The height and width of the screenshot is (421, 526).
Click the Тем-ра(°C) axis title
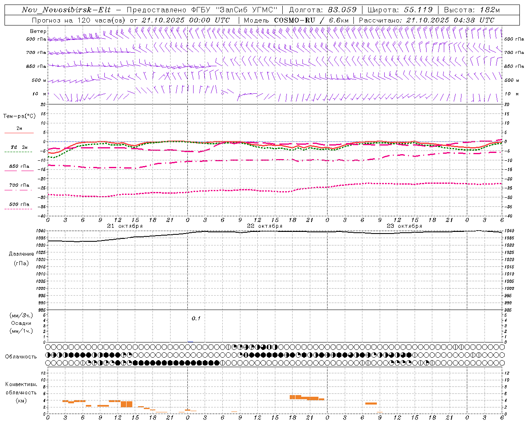tap(19, 116)
